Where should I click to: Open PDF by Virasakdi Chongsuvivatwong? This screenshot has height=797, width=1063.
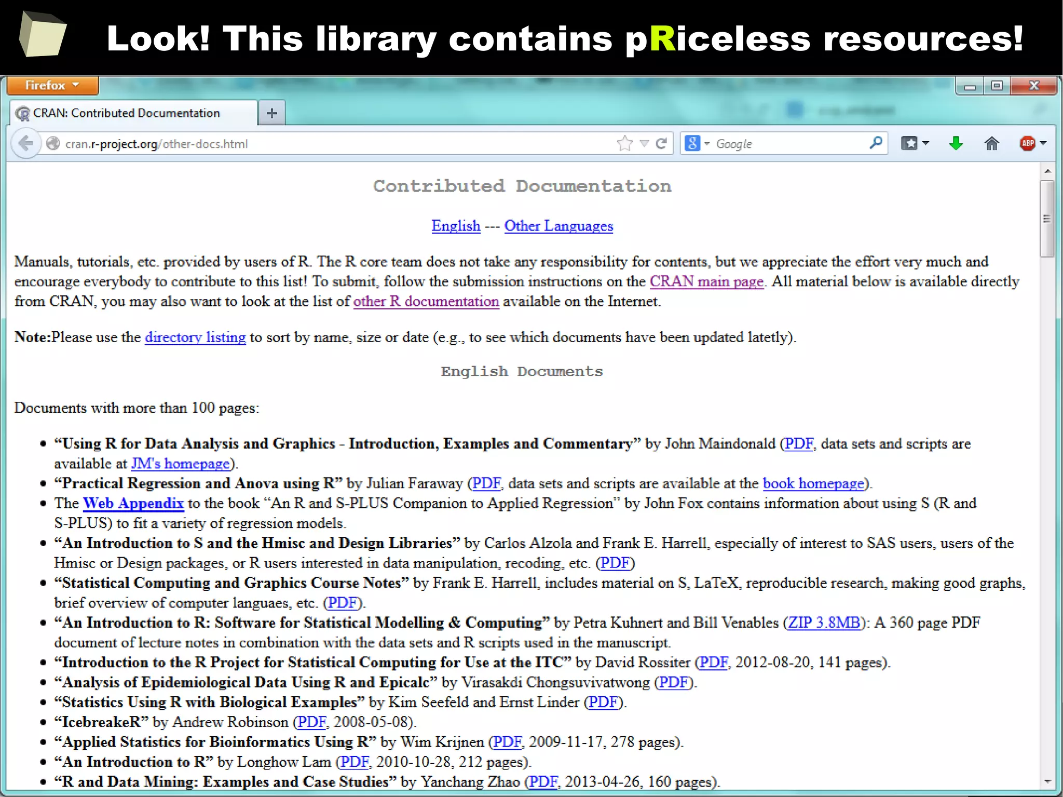pyautogui.click(x=673, y=682)
